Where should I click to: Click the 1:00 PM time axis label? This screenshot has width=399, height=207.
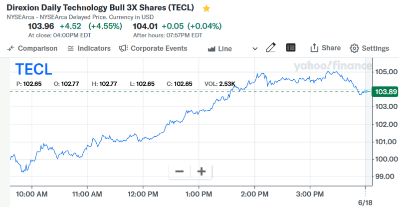click(199, 193)
